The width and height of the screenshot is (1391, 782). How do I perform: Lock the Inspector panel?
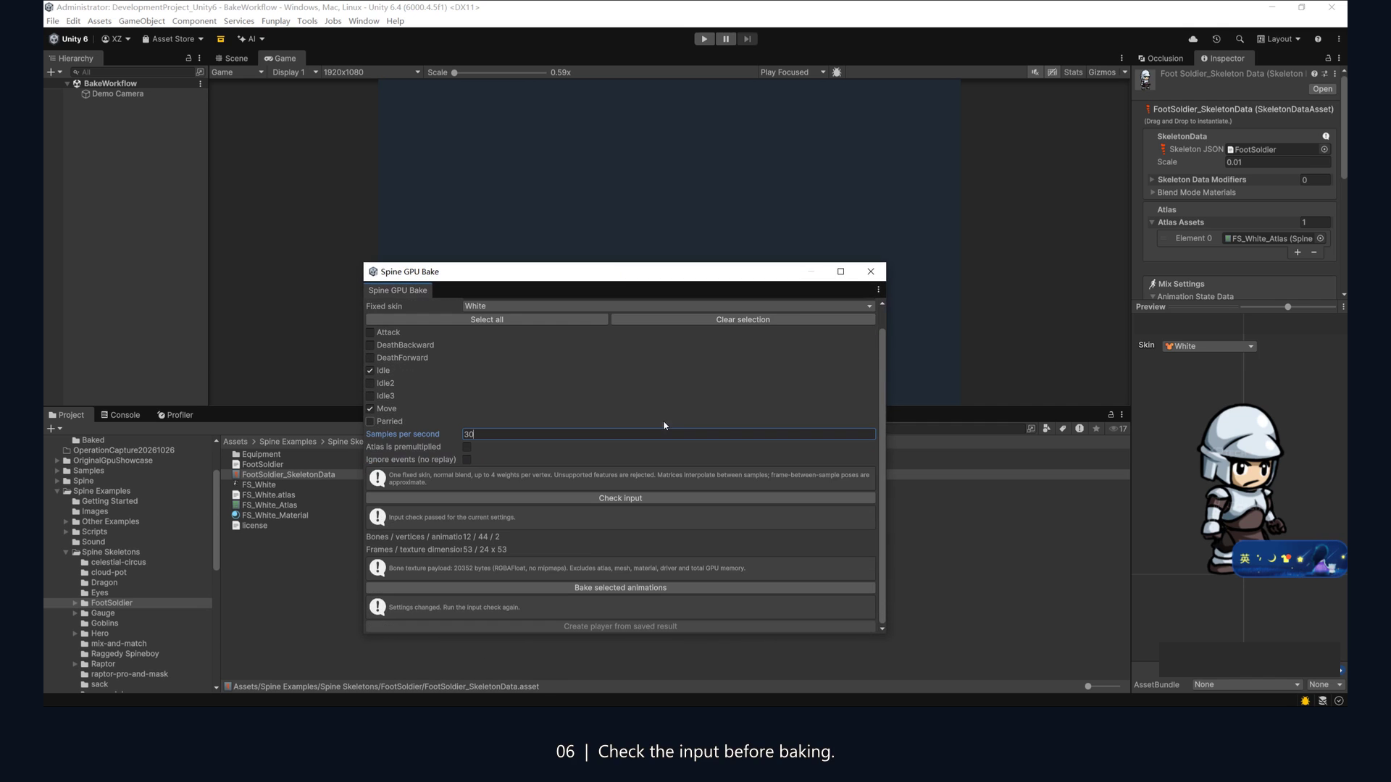click(x=1328, y=59)
